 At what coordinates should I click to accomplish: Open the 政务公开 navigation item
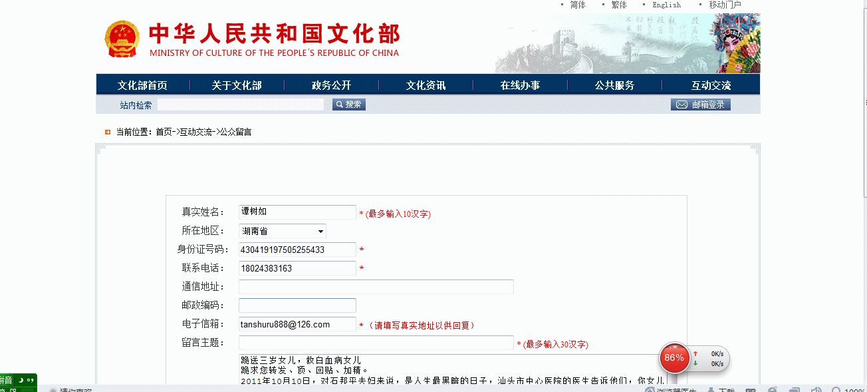pyautogui.click(x=331, y=85)
